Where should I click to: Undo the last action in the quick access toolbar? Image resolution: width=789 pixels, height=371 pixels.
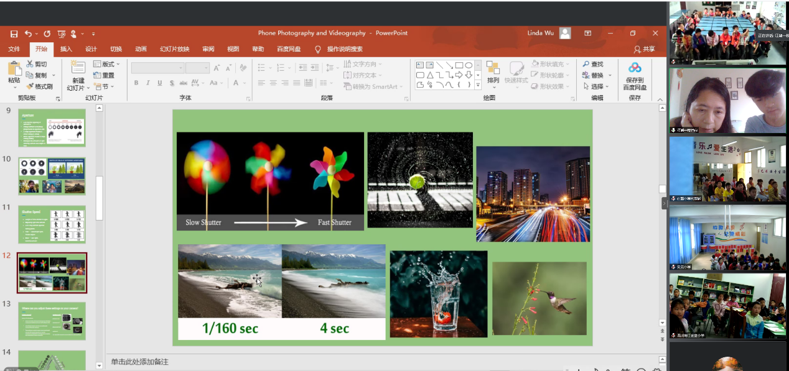coord(28,34)
